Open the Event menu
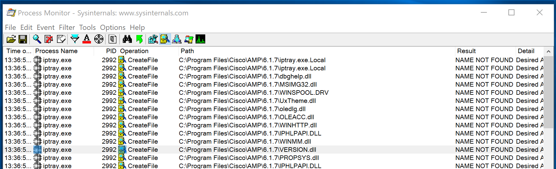This screenshot has height=169, width=556. [45, 27]
